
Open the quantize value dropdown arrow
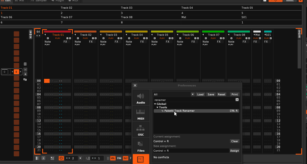(x=80, y=158)
